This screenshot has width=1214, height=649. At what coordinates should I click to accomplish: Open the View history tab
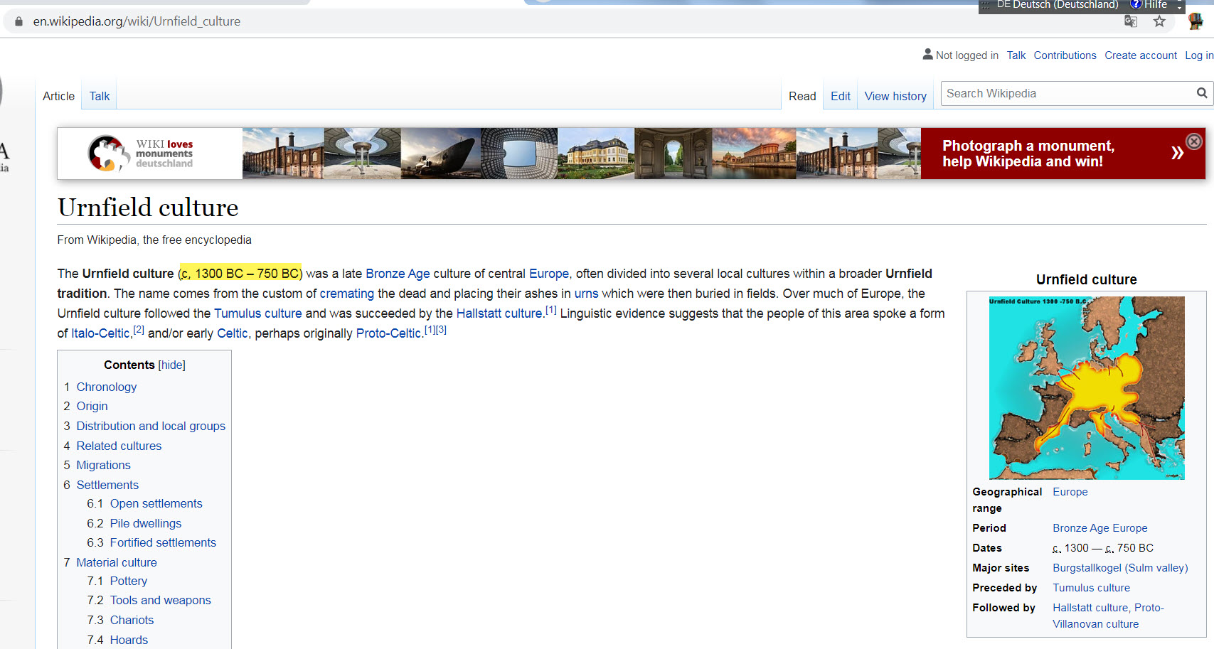(895, 96)
